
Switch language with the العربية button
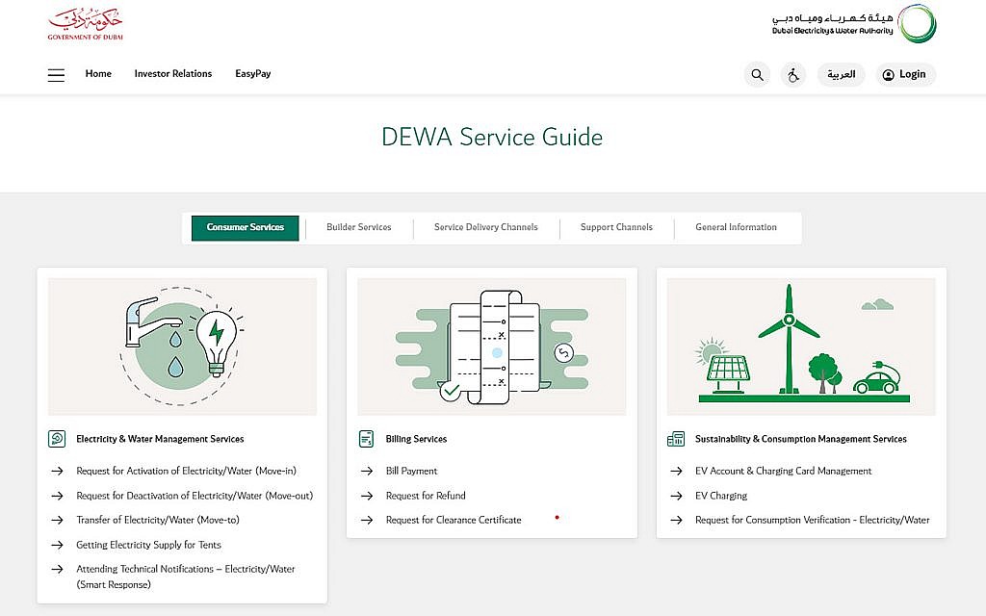point(841,75)
